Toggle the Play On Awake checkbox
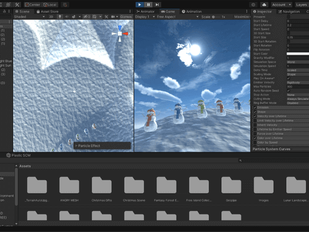 [x=289, y=79]
